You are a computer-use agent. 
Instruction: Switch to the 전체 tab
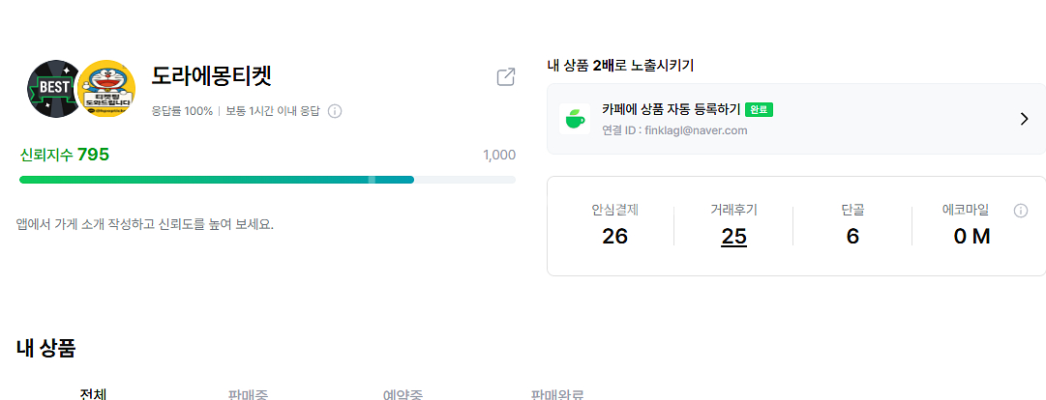point(94,394)
